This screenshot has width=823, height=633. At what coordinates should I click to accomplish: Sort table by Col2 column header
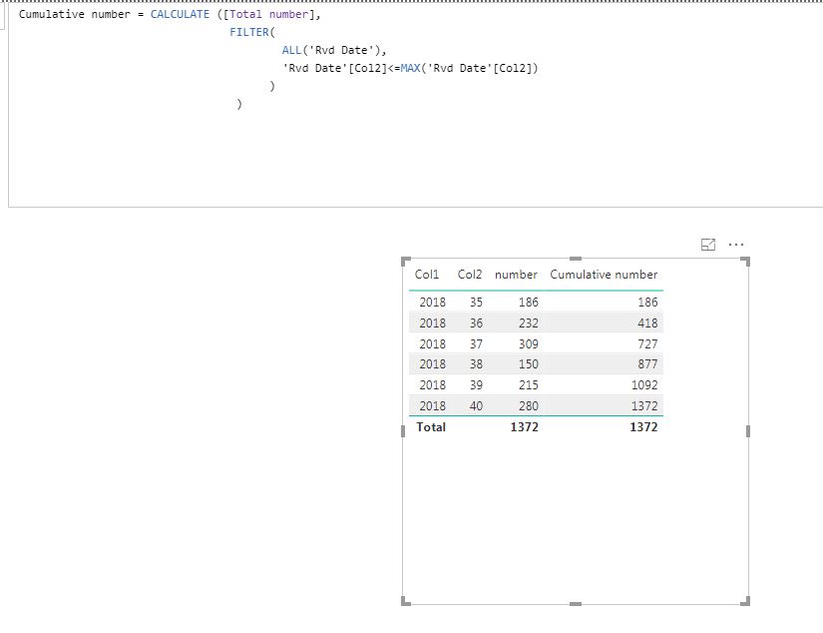(x=469, y=275)
